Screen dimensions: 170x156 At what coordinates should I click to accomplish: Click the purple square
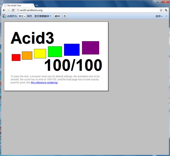pos(91,48)
